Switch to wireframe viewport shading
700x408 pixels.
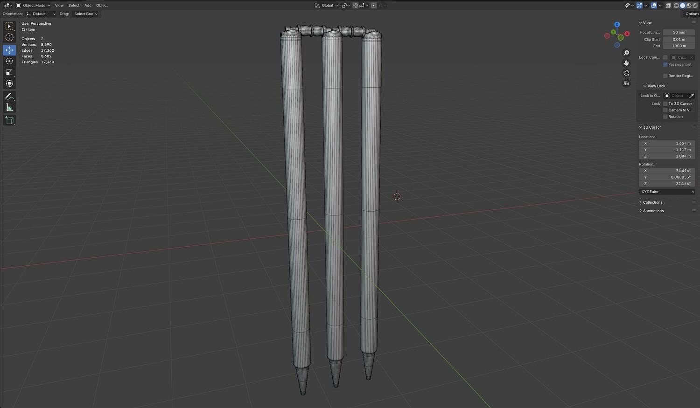[677, 6]
